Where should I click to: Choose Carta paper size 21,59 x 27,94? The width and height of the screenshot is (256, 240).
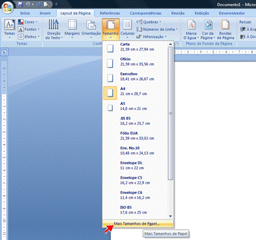(x=135, y=47)
